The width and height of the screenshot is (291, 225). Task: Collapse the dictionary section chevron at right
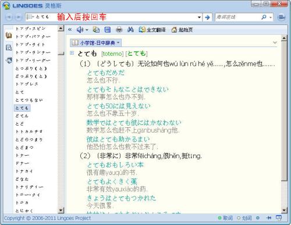pos(275,42)
